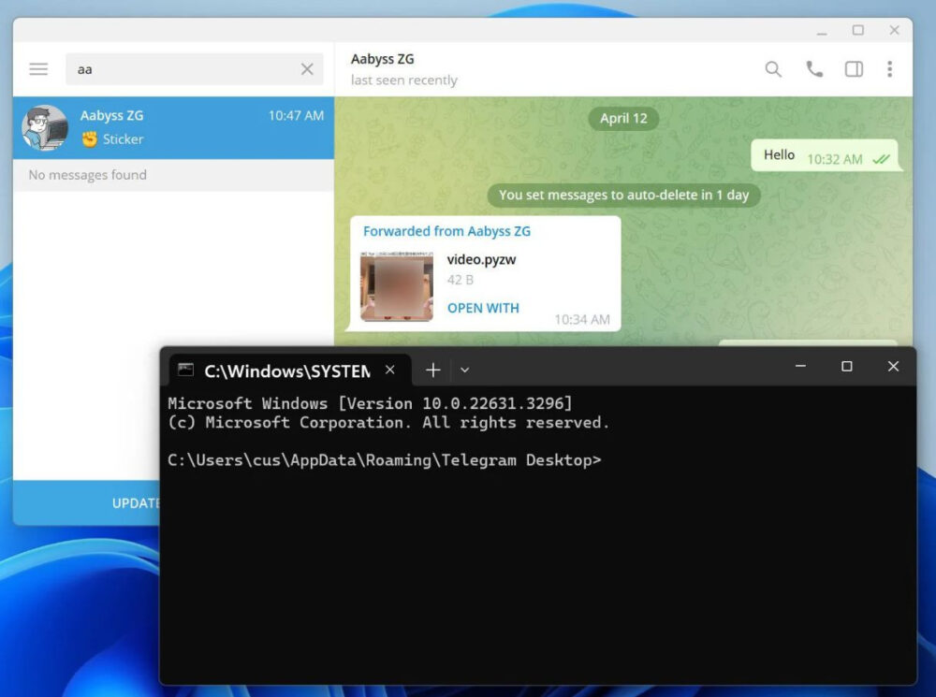Open Aabyss ZG chat in results
Screen dimensions: 936x697
173,127
